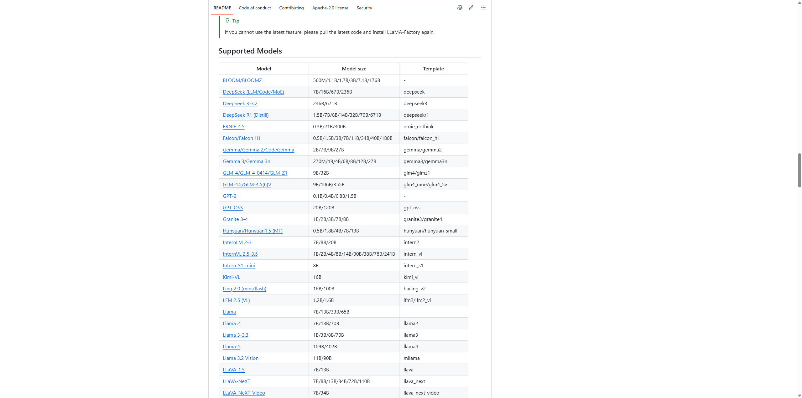Follow the Llama 3-3.3 link

point(236,335)
